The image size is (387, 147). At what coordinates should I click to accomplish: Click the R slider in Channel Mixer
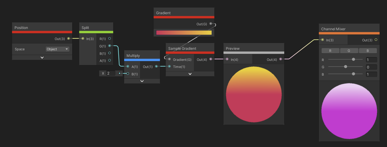345,60
